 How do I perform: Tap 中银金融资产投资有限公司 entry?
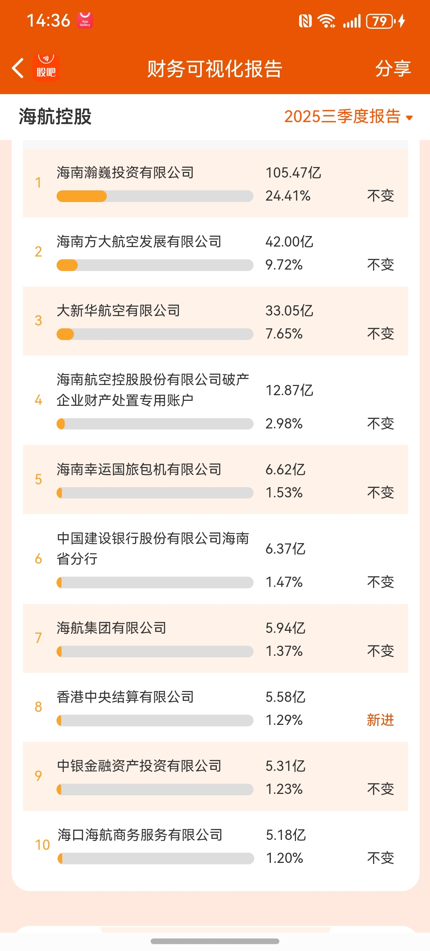point(139,766)
